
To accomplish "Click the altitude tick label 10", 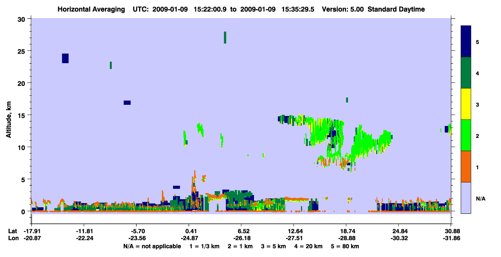I will tap(22, 147).
